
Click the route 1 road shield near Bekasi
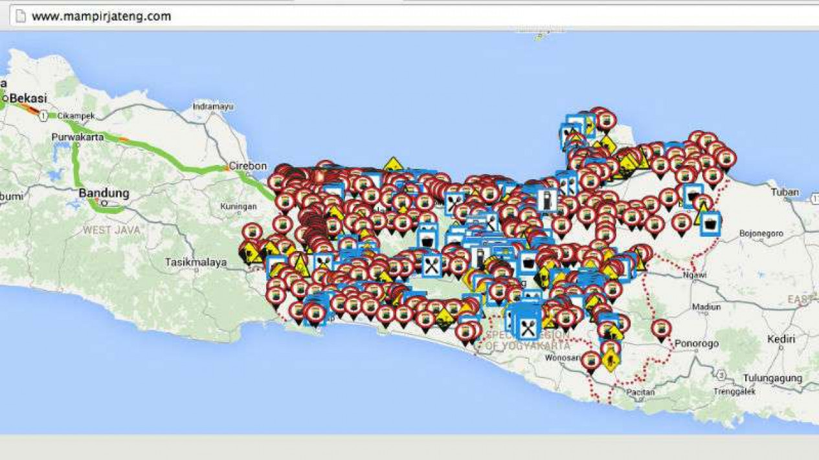tap(43, 116)
